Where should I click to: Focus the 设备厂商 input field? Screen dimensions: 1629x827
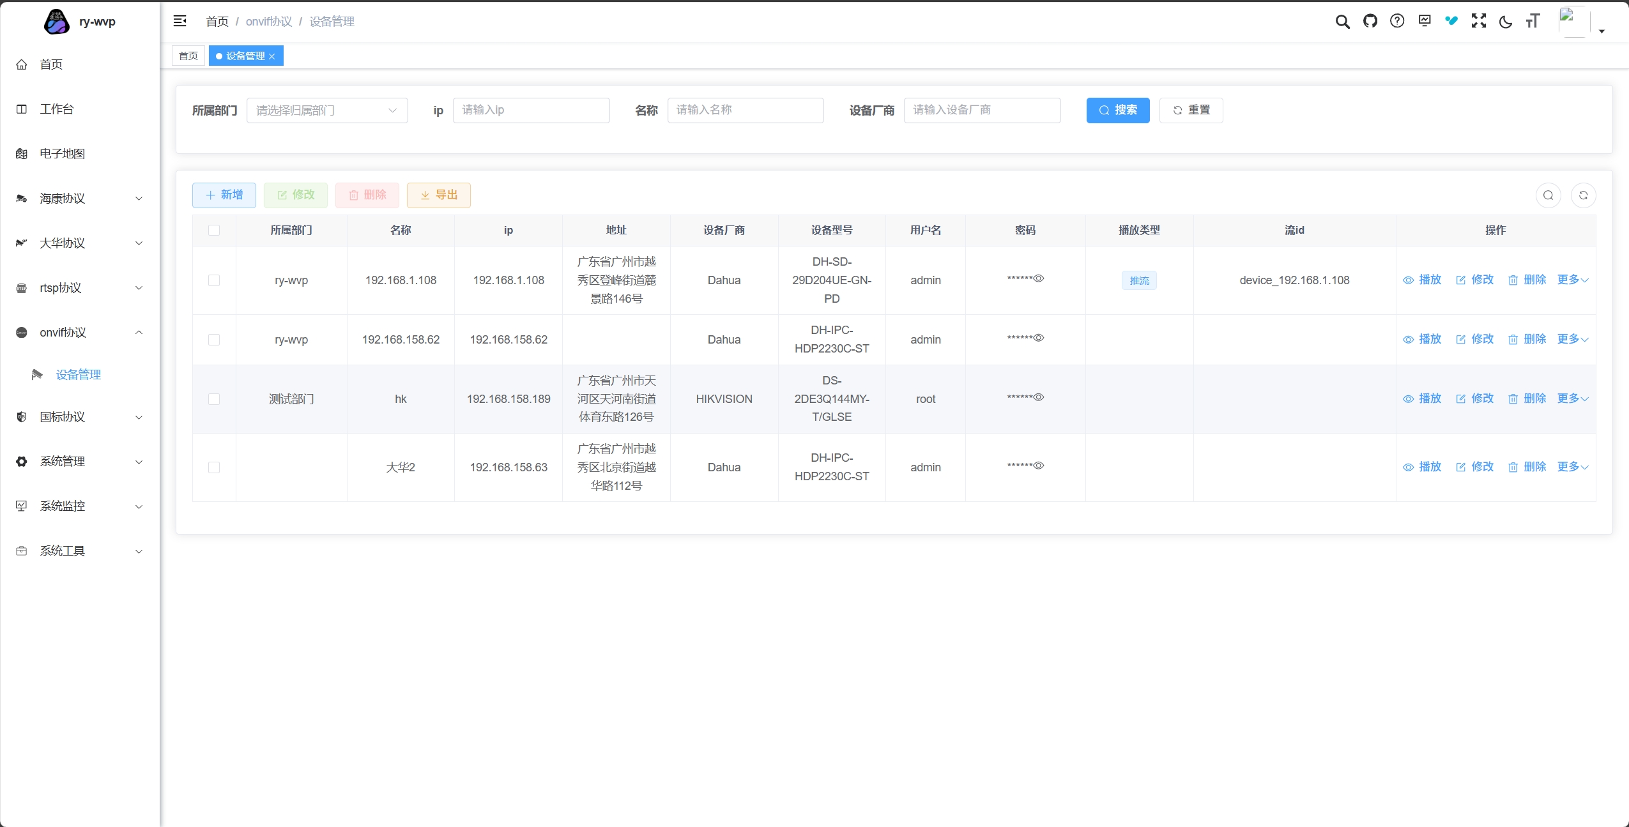pyautogui.click(x=982, y=110)
